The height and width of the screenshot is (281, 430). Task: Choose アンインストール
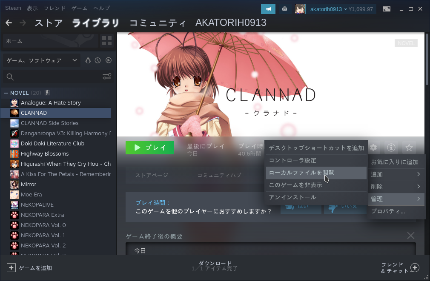click(x=316, y=198)
